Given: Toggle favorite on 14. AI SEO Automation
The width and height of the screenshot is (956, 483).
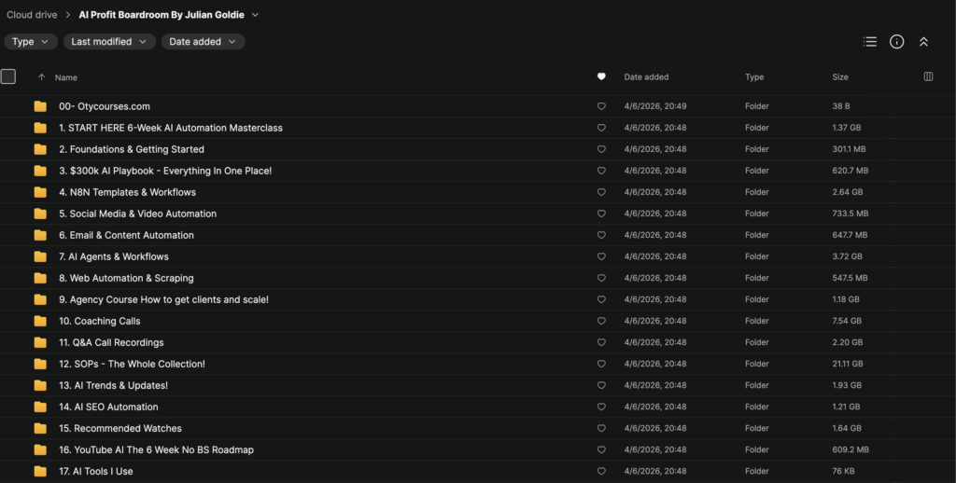Looking at the screenshot, I should coord(601,407).
